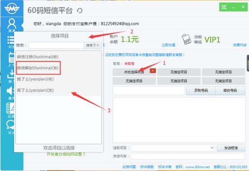The image size is (249, 171).
Task: Click the project search input field
Action: [56, 45]
